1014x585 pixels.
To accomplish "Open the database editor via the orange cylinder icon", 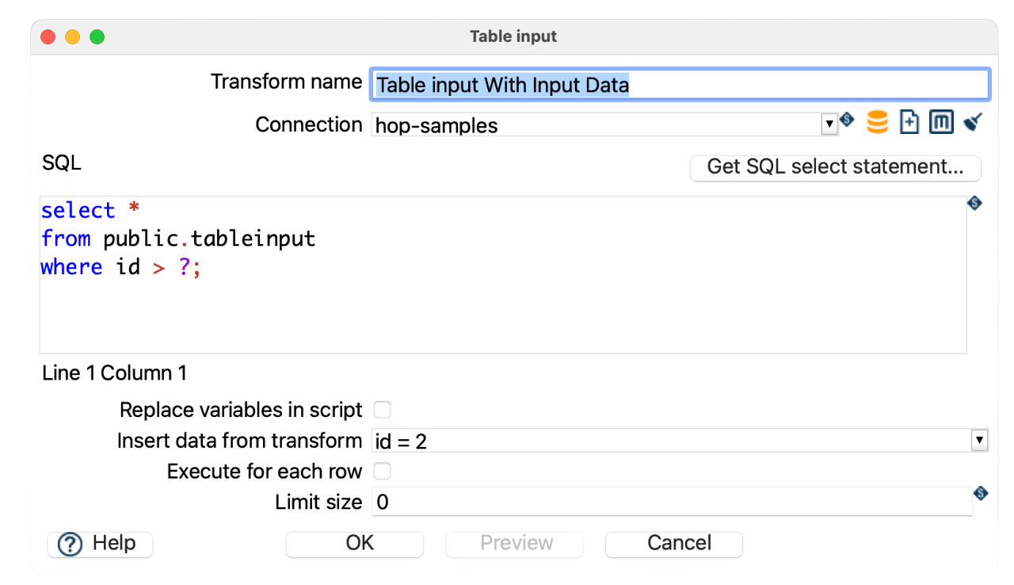I will [x=877, y=121].
